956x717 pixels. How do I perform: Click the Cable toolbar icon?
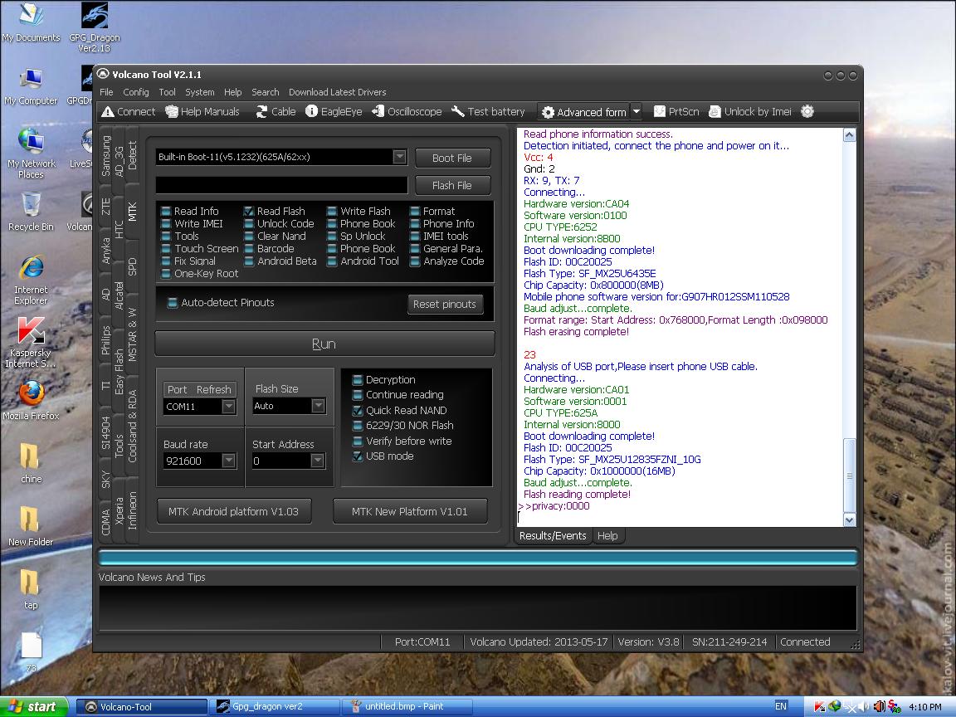click(x=276, y=111)
